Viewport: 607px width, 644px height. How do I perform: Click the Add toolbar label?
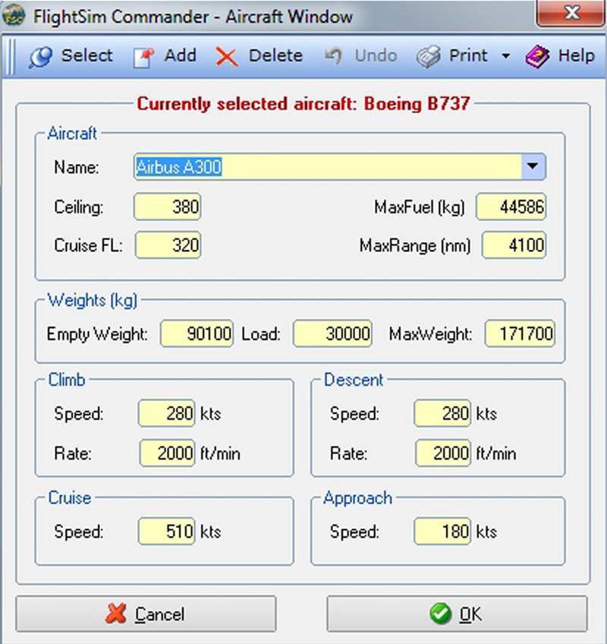point(180,55)
